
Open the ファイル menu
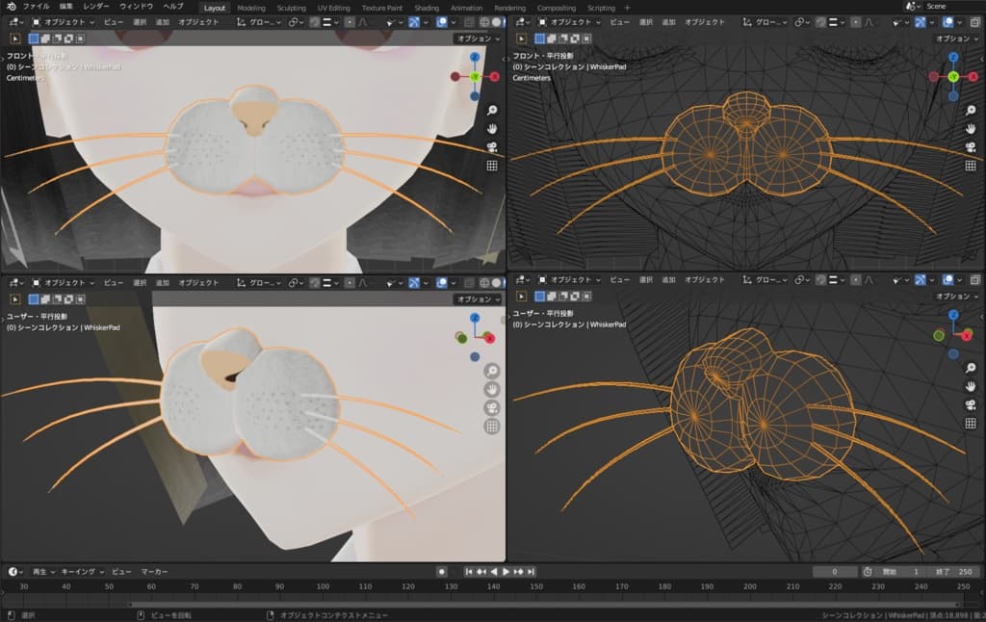click(36, 7)
